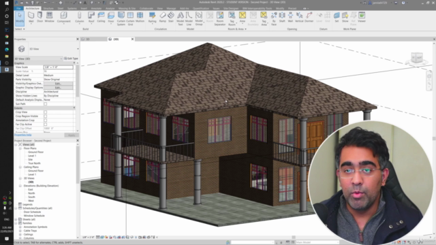The width and height of the screenshot is (436, 245).
Task: Select the Area tool
Action: pos(243,18)
